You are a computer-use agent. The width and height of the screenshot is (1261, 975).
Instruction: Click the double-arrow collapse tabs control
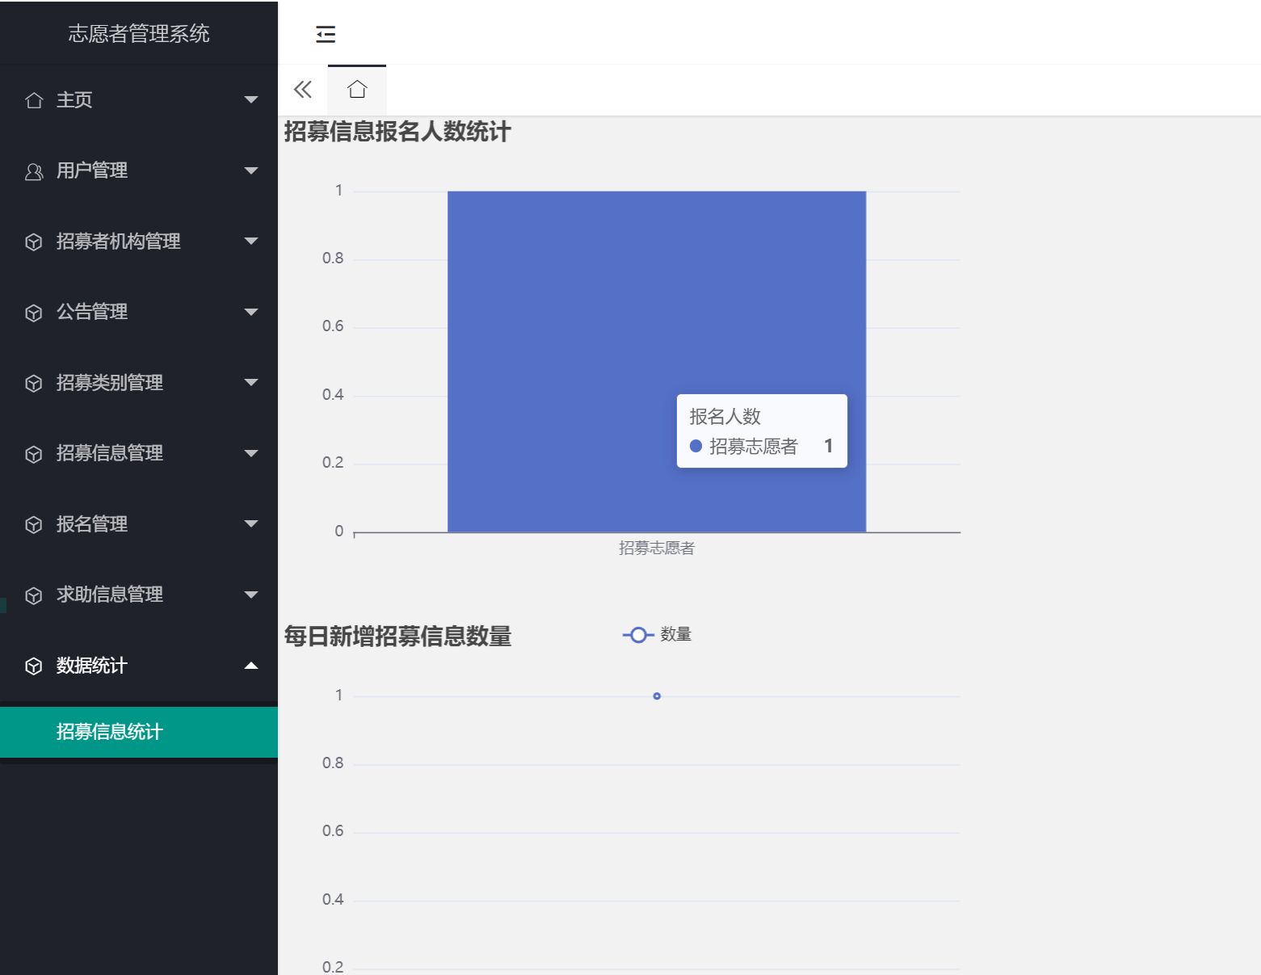pos(301,90)
